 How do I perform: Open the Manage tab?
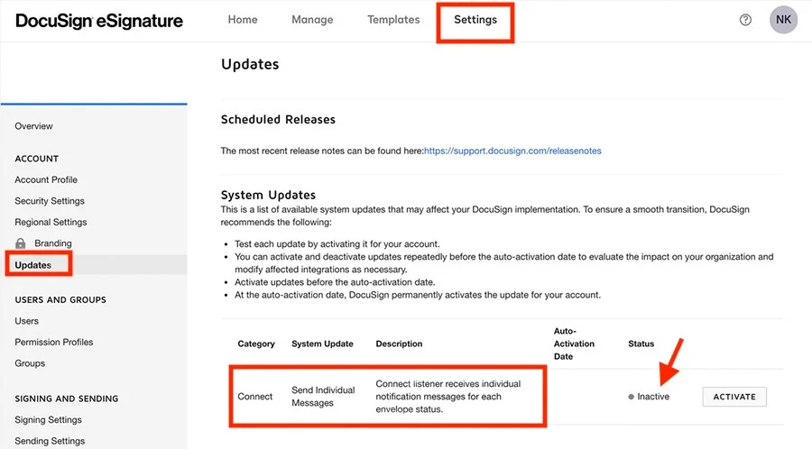click(312, 20)
